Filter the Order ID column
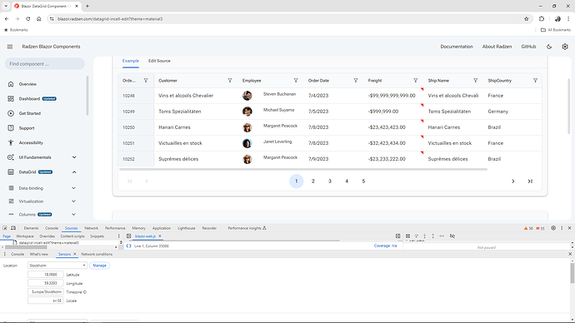The image size is (575, 323). click(x=146, y=81)
